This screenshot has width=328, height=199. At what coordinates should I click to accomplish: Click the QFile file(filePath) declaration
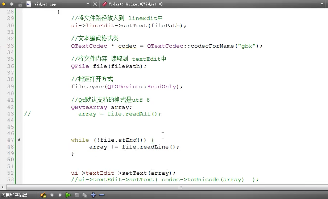click(109, 66)
